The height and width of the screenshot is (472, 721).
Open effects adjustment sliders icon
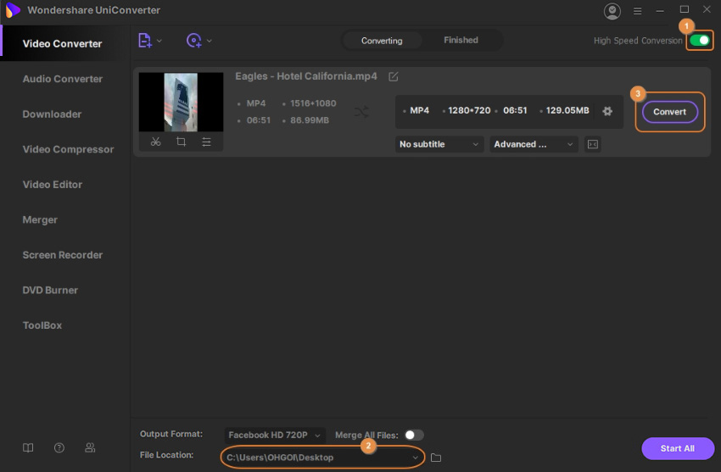pos(206,142)
